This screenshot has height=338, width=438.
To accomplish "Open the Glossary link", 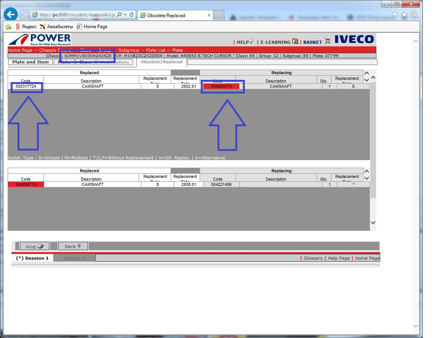I will 313,258.
